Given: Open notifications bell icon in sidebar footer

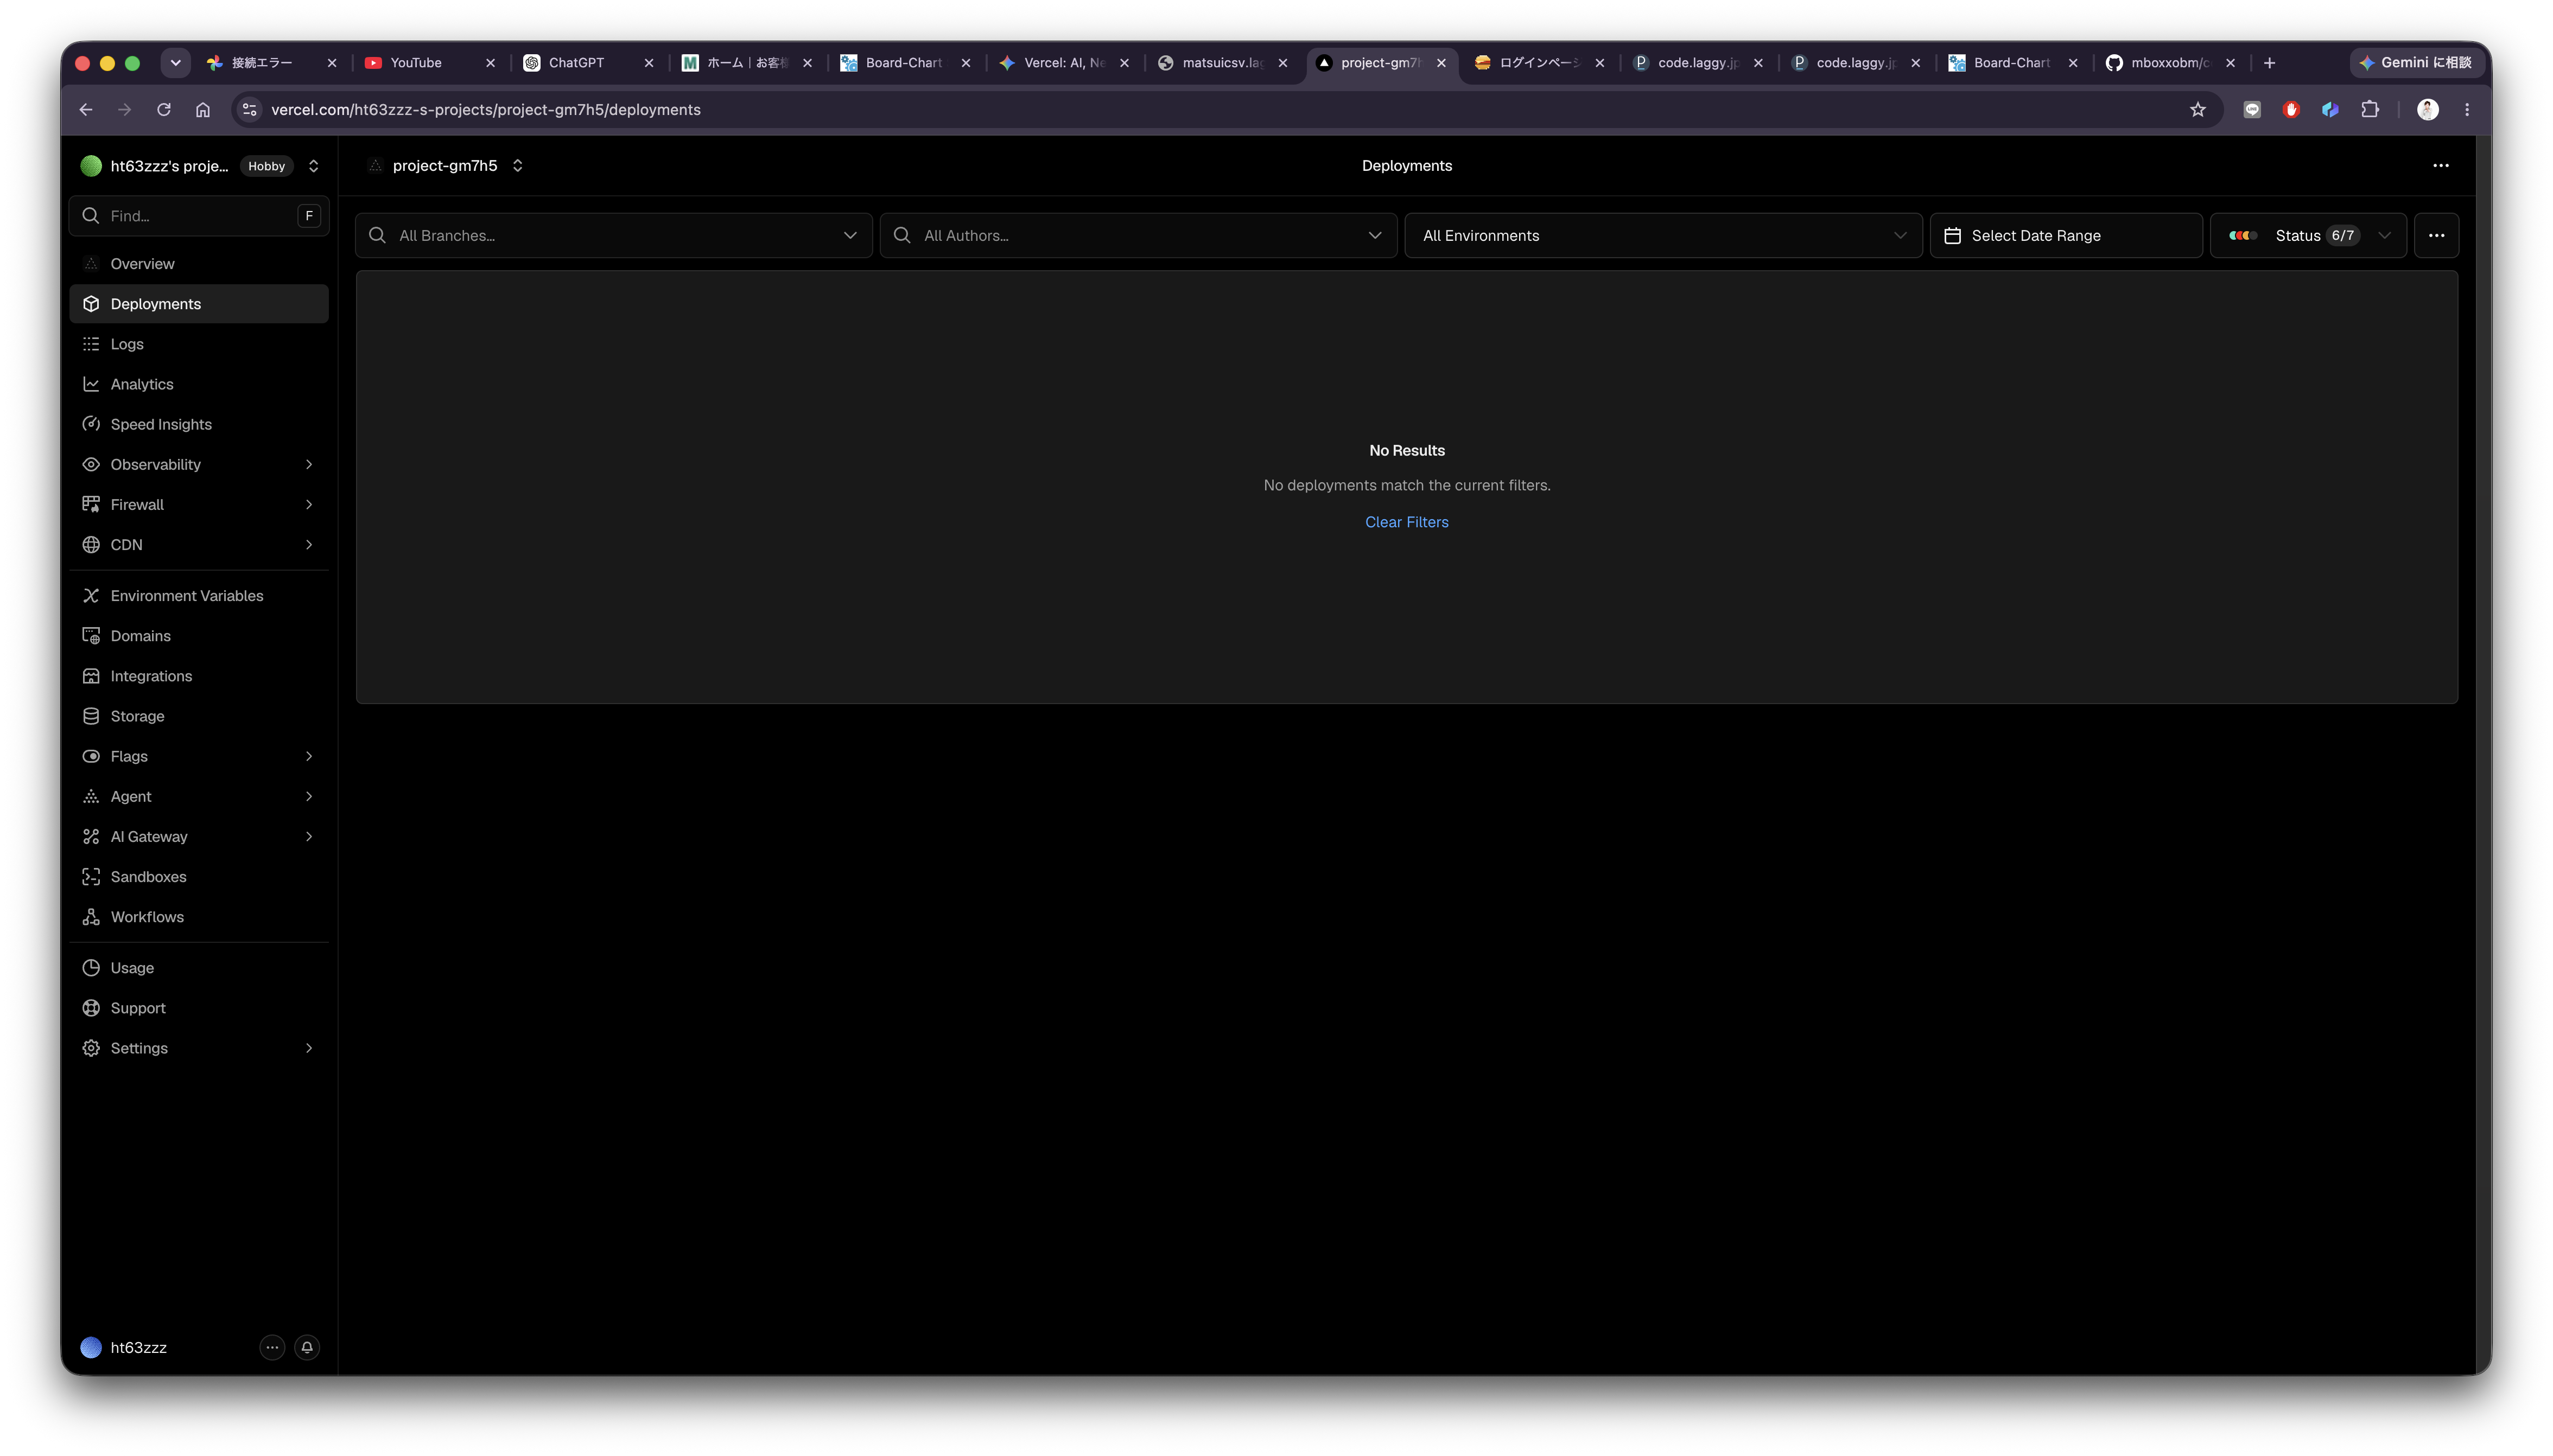Looking at the screenshot, I should [307, 1347].
